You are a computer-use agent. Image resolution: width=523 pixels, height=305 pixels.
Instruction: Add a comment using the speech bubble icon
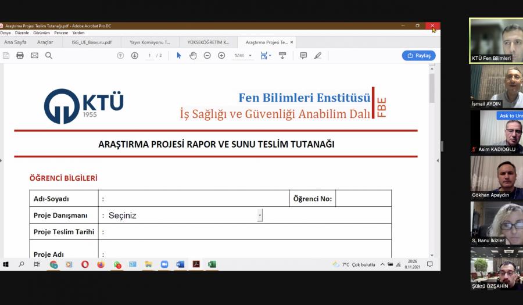(x=303, y=56)
